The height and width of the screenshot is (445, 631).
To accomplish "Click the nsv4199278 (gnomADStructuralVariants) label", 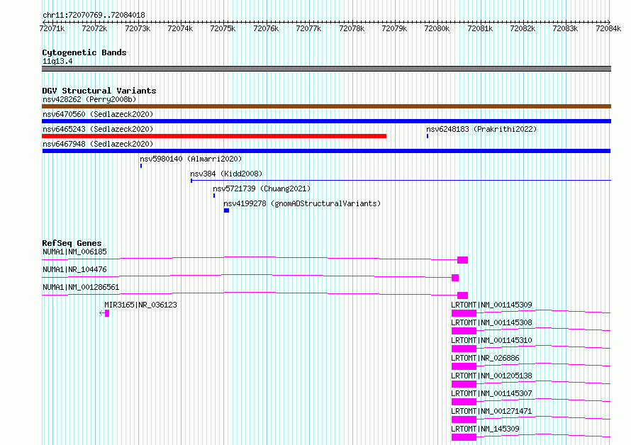I will coord(302,203).
